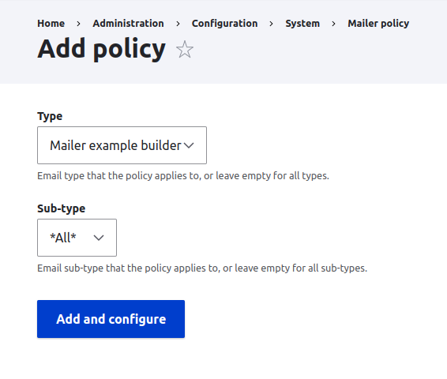Click the chevron arrow in Type dropdown
Screen dimensions: 447x379
click(x=189, y=145)
